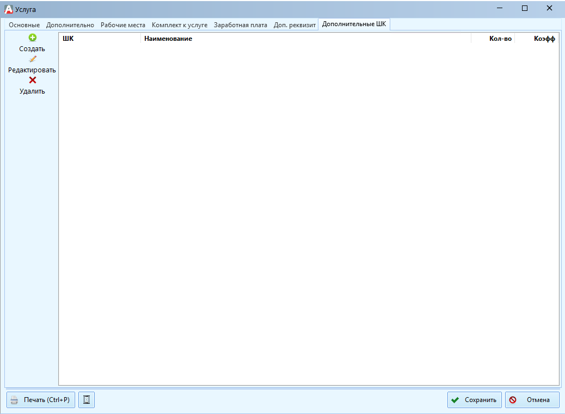
Task: Select the Дополнительные ШК tab
Action: pos(354,24)
